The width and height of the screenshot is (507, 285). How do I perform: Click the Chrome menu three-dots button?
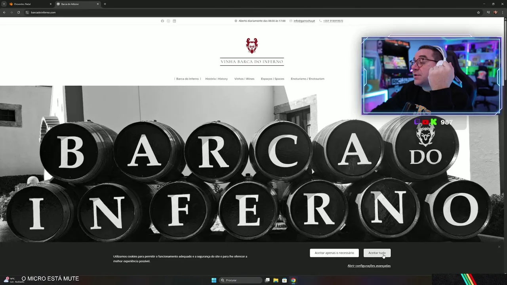[x=502, y=12]
